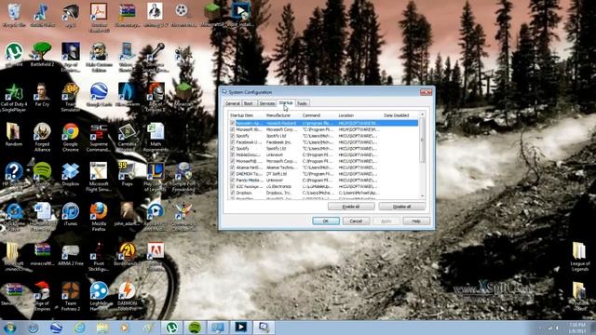596x335 pixels.
Task: Click the Date Disabled column header
Action: tap(400, 115)
